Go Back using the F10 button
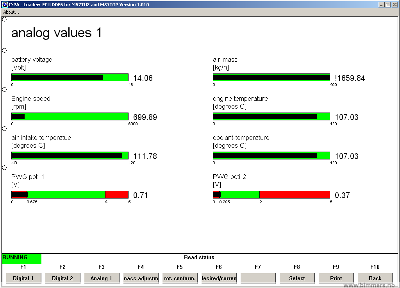This screenshot has width=400, height=288. click(x=375, y=278)
